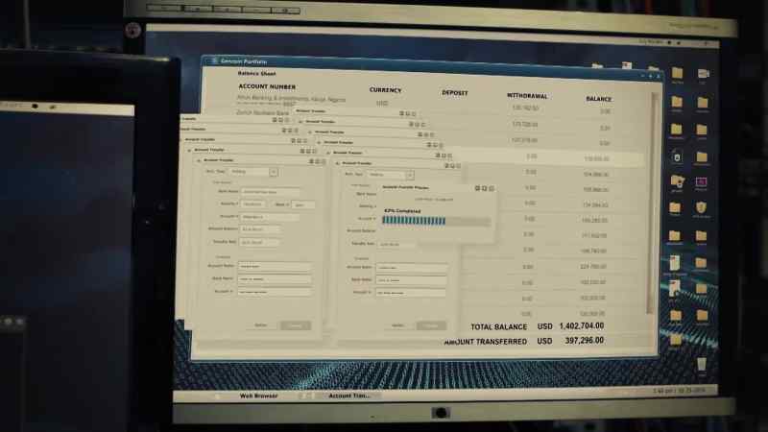Click the 62% Completed progress bar

[x=436, y=222]
